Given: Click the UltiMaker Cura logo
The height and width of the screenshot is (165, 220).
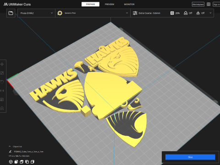Looking at the screenshot, I should (17, 4).
